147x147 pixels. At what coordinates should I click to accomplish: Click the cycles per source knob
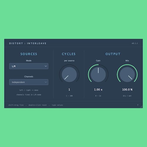tap(69, 74)
